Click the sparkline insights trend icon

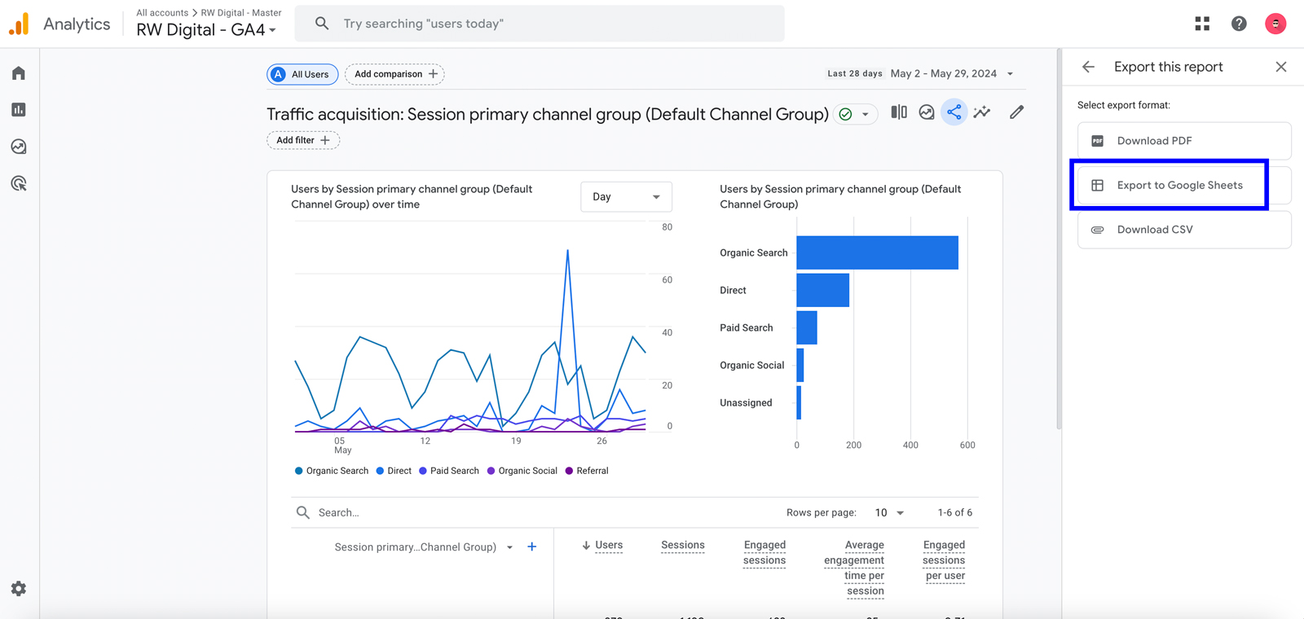[x=982, y=112]
